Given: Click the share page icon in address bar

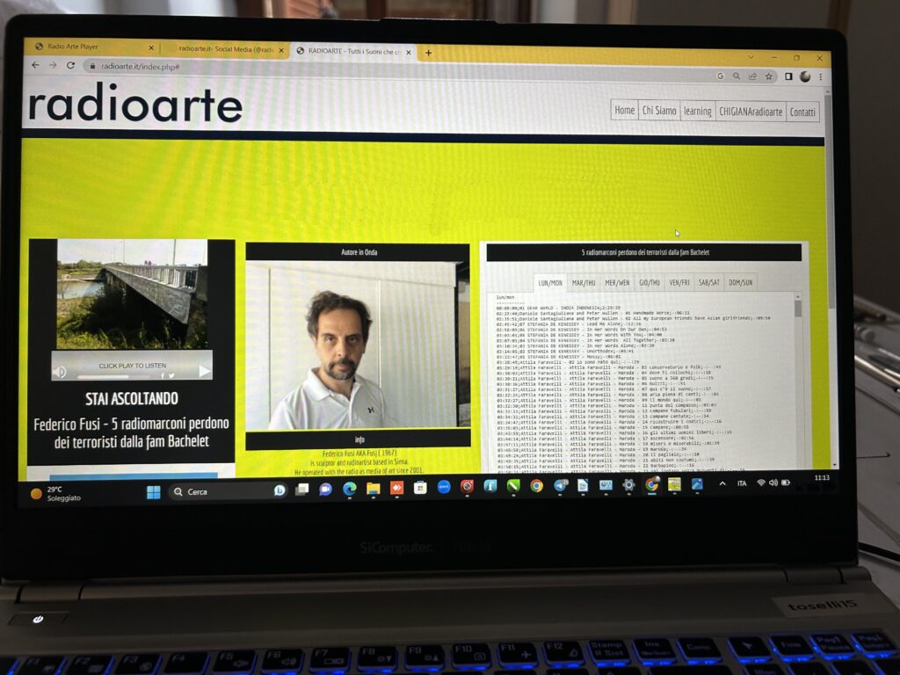Looking at the screenshot, I should point(752,76).
